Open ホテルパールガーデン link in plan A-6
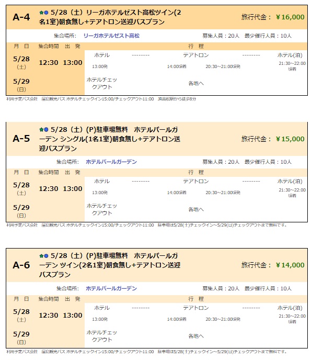 [111, 288]
